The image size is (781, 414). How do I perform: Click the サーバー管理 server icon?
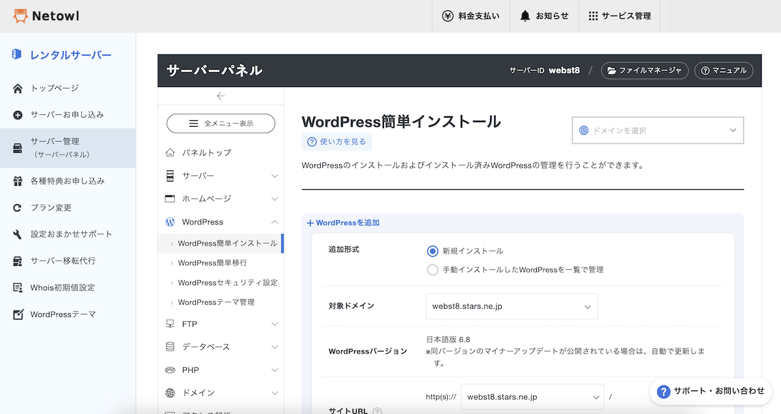[18, 148]
